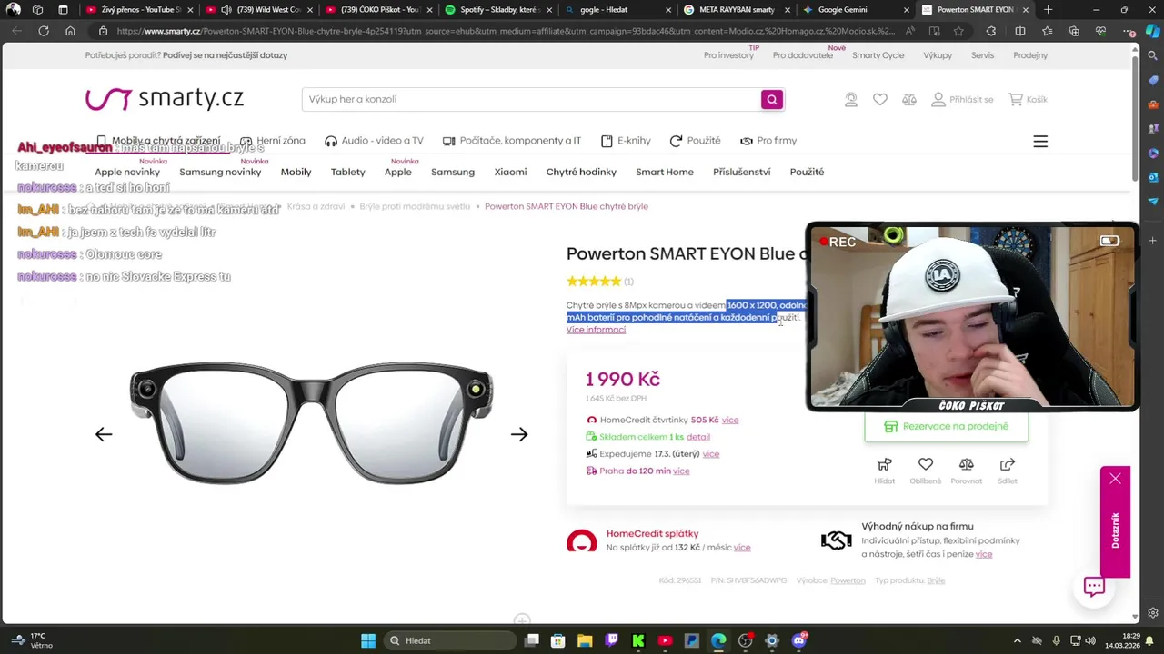
Task: Bookmark page with the star icon
Action: (x=958, y=31)
